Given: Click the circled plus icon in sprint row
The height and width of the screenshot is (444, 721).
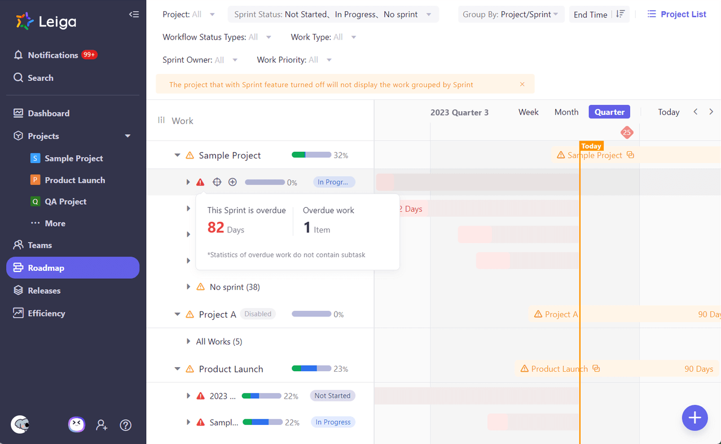Looking at the screenshot, I should [232, 182].
